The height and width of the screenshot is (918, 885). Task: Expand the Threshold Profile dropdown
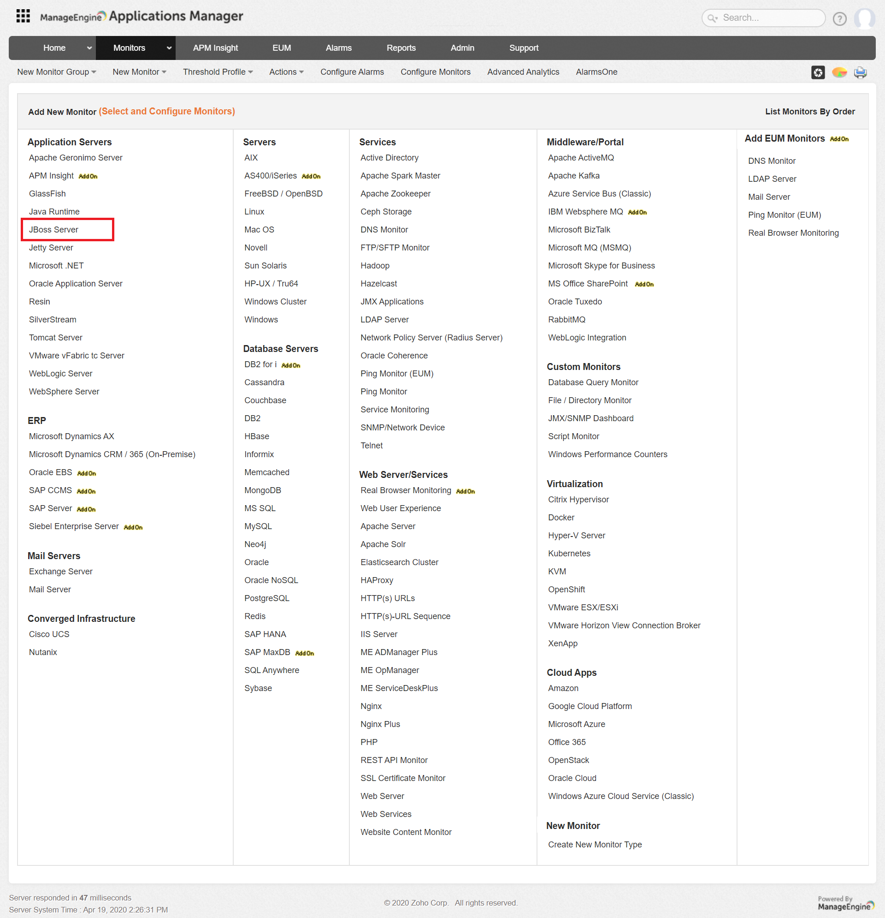217,72
